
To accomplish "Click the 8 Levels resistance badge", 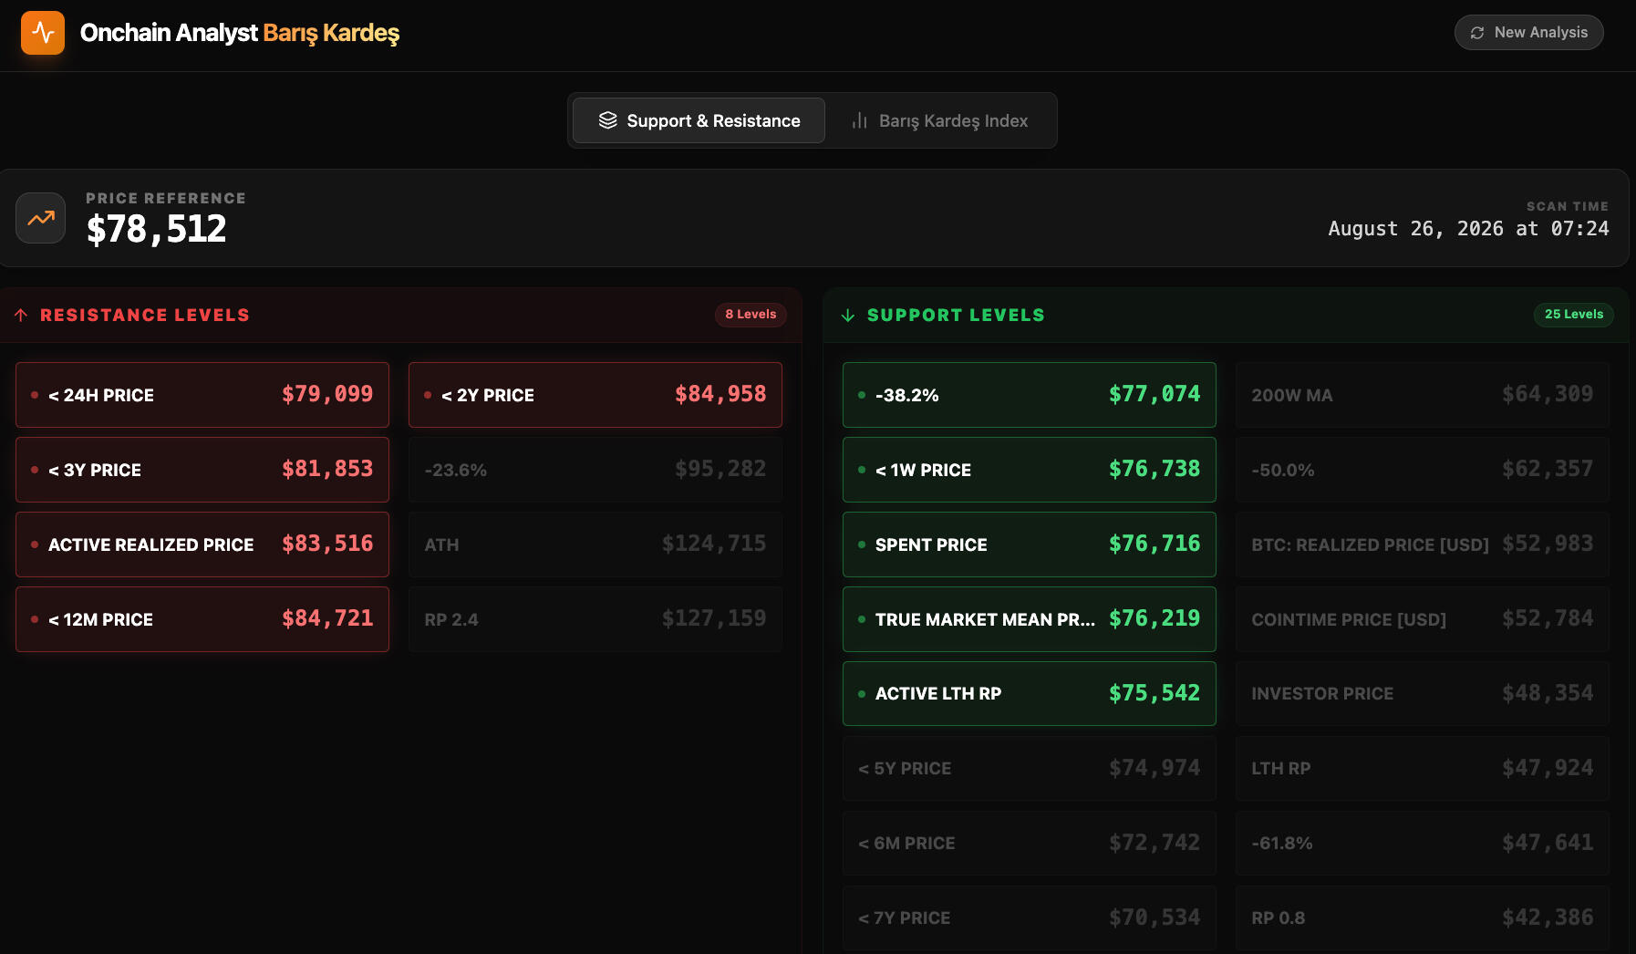I will [751, 315].
